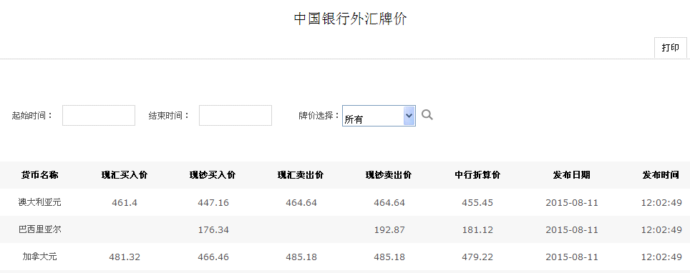Click the 发布时间 column header
This screenshot has height=273, width=690.
coord(661,175)
